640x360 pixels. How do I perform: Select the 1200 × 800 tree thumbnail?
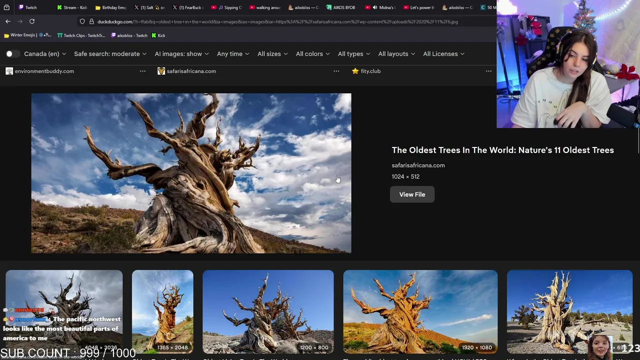pyautogui.click(x=268, y=311)
